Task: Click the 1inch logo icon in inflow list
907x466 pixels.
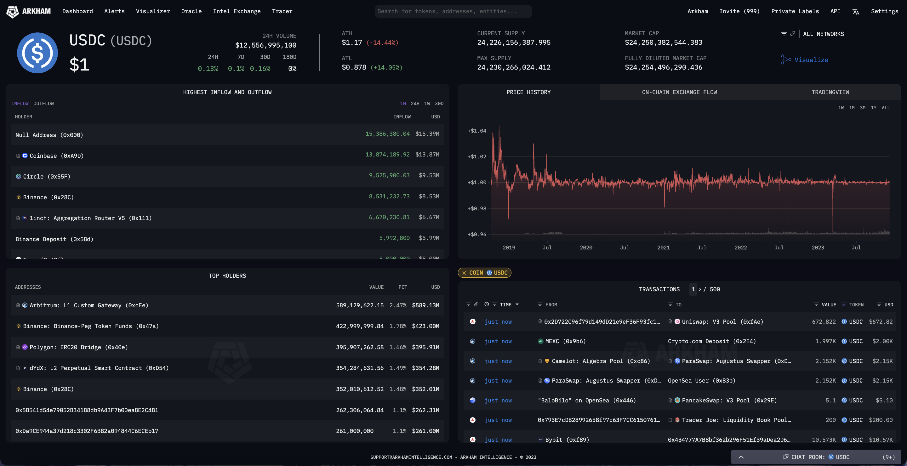Action: (25, 218)
